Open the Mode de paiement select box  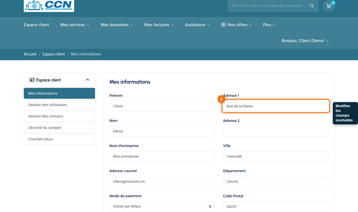pyautogui.click(x=162, y=206)
